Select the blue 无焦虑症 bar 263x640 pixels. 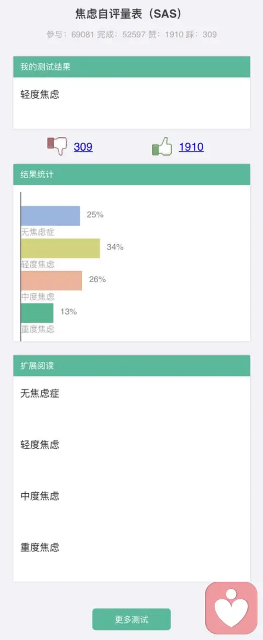pos(50,216)
